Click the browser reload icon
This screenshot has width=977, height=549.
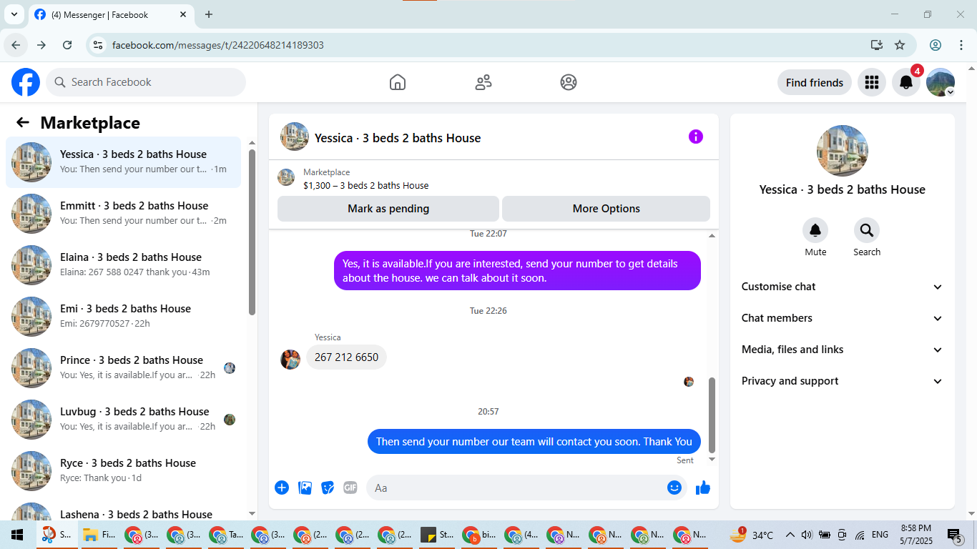[x=67, y=45]
